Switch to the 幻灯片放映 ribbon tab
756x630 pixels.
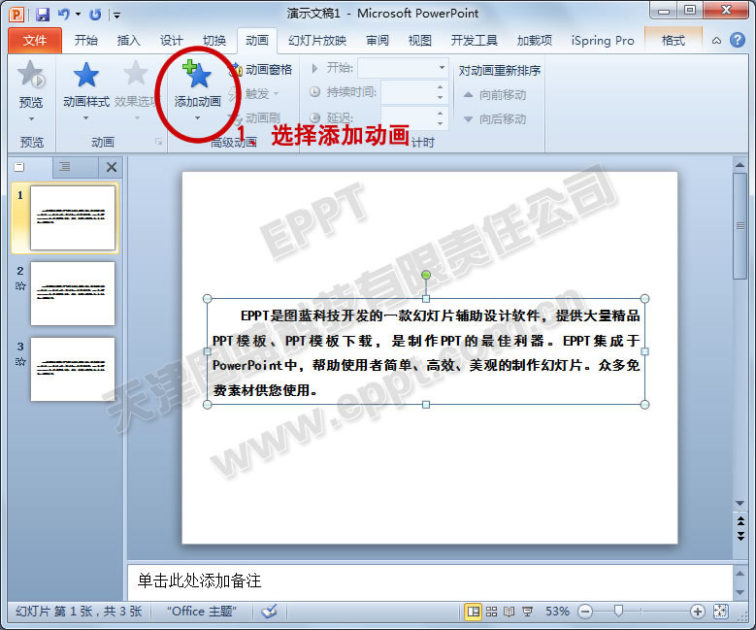316,41
